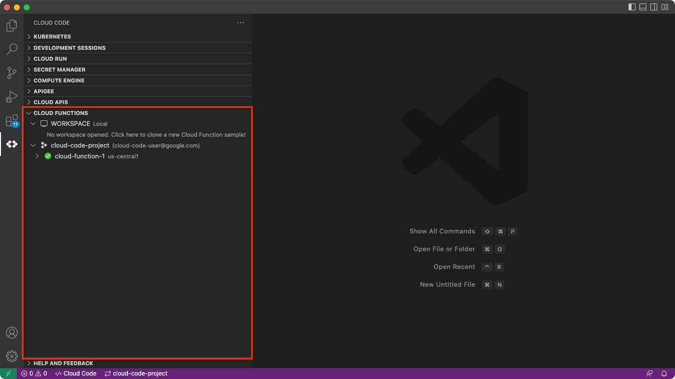Click the CLOUD CODE sidebar title
This screenshot has width=675, height=379.
coord(51,23)
